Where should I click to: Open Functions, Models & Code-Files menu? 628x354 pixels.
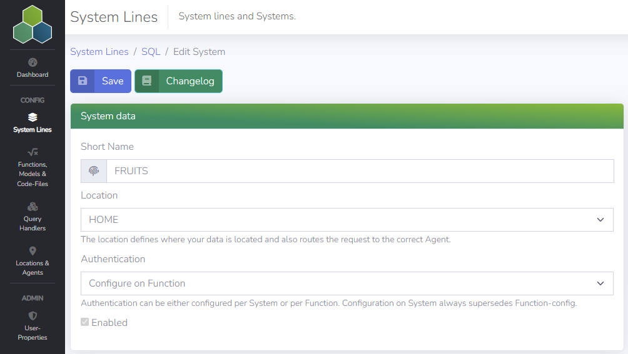[33, 174]
